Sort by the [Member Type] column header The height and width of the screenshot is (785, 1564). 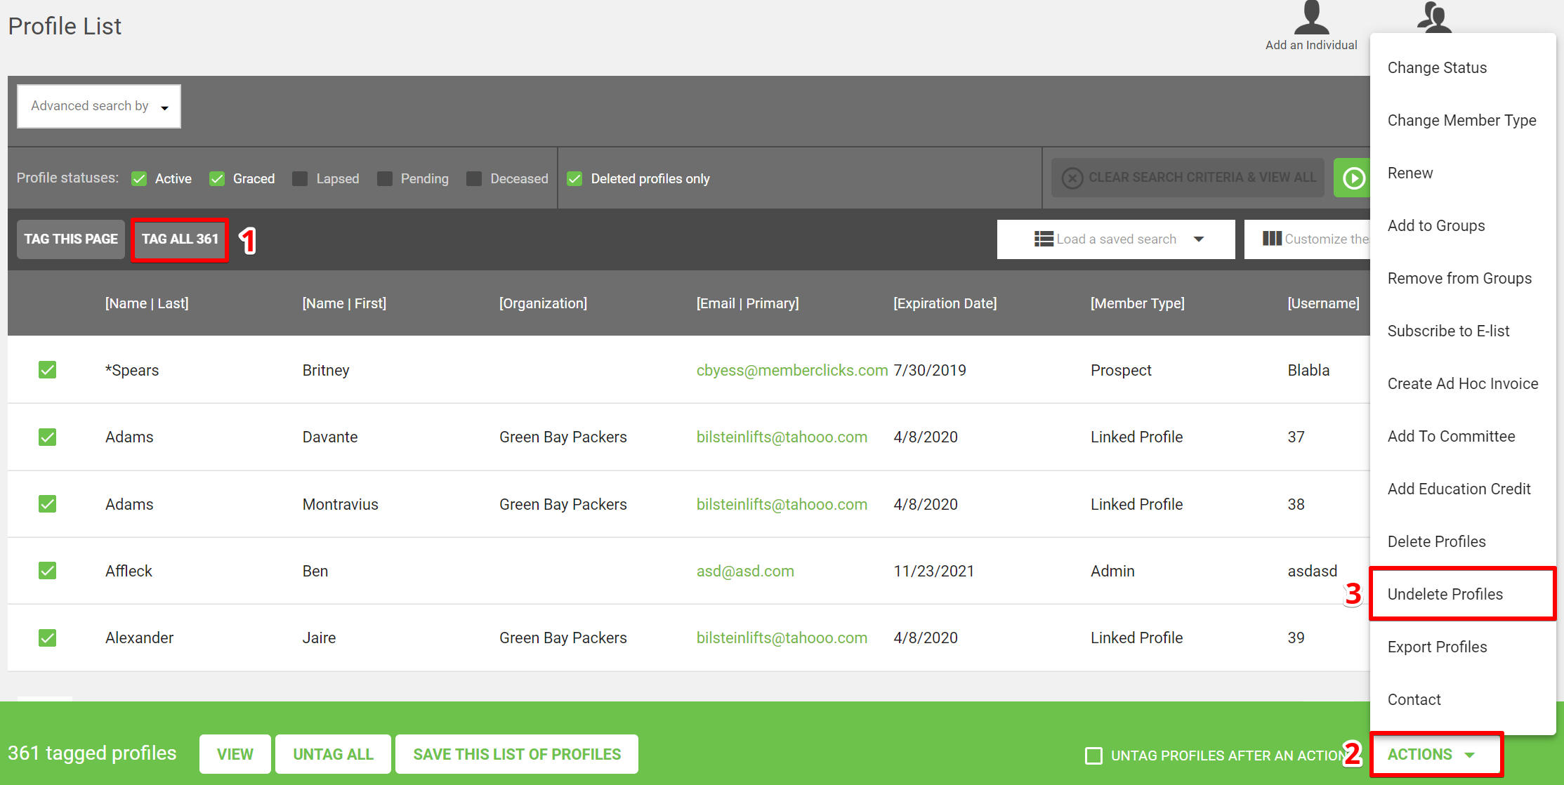click(1137, 303)
